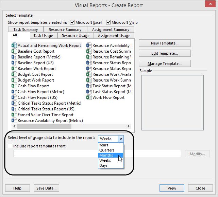Click the New Template button

[165, 43]
